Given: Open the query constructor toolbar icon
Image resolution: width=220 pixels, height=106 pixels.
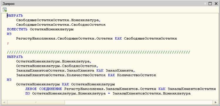Looking at the screenshot, I should 4,10.
